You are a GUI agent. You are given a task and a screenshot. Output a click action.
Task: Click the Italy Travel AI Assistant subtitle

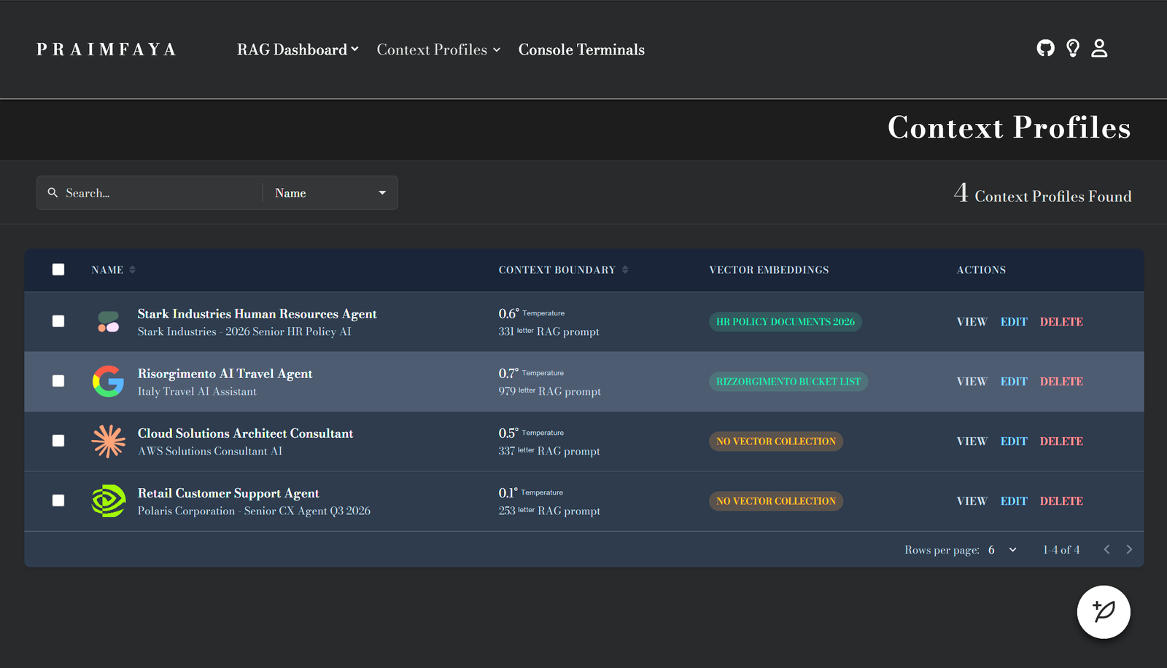click(x=197, y=391)
